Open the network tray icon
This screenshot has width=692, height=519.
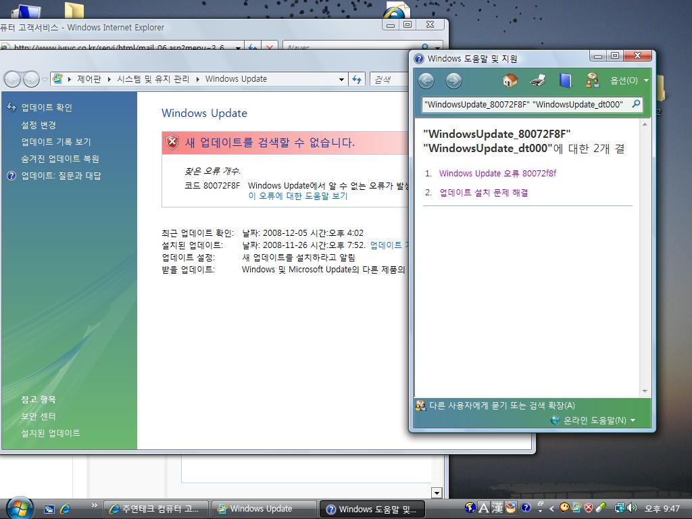(x=619, y=508)
